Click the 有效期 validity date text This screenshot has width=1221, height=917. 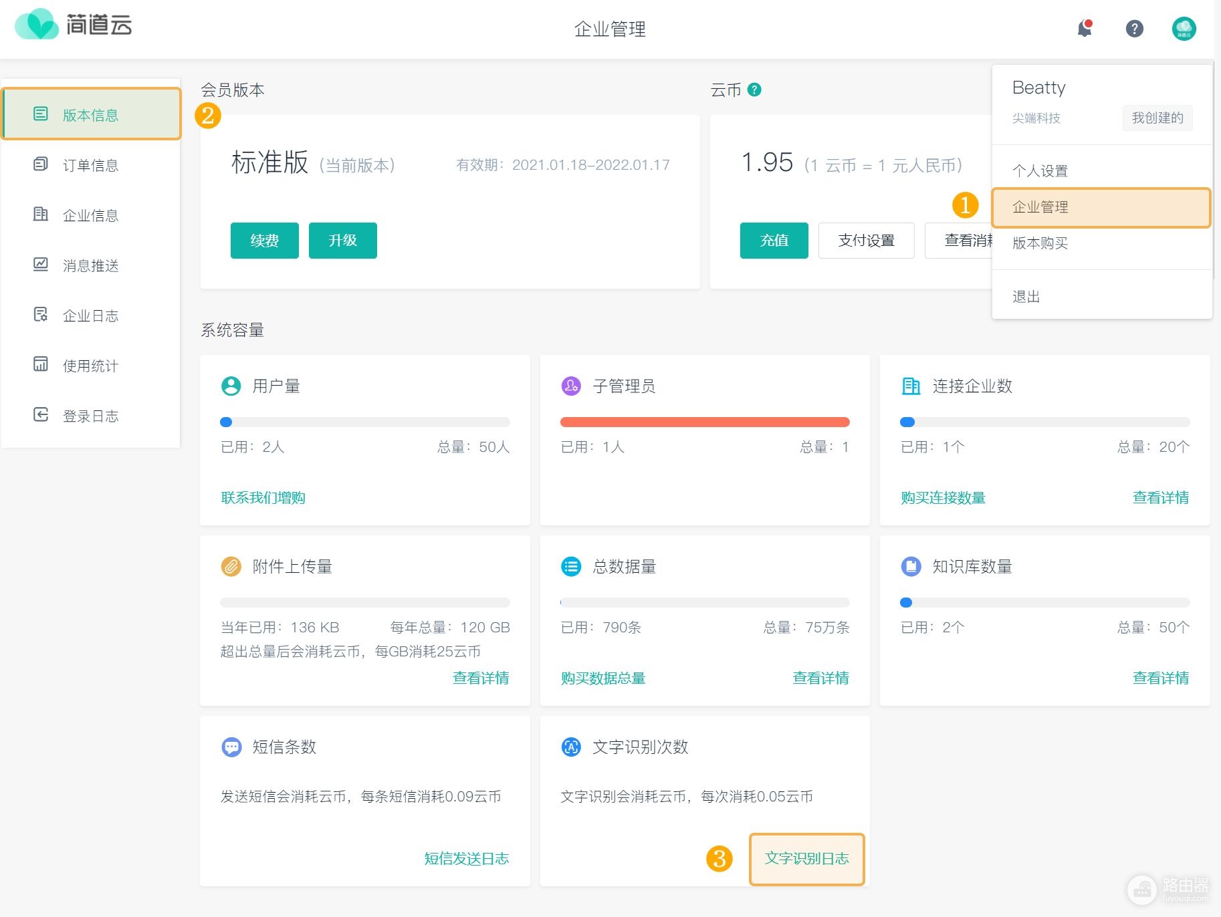point(563,165)
